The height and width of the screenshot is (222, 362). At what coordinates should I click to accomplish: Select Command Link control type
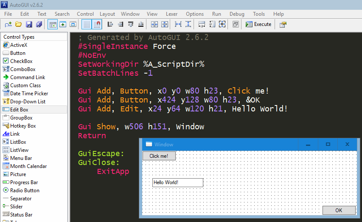tap(34, 77)
